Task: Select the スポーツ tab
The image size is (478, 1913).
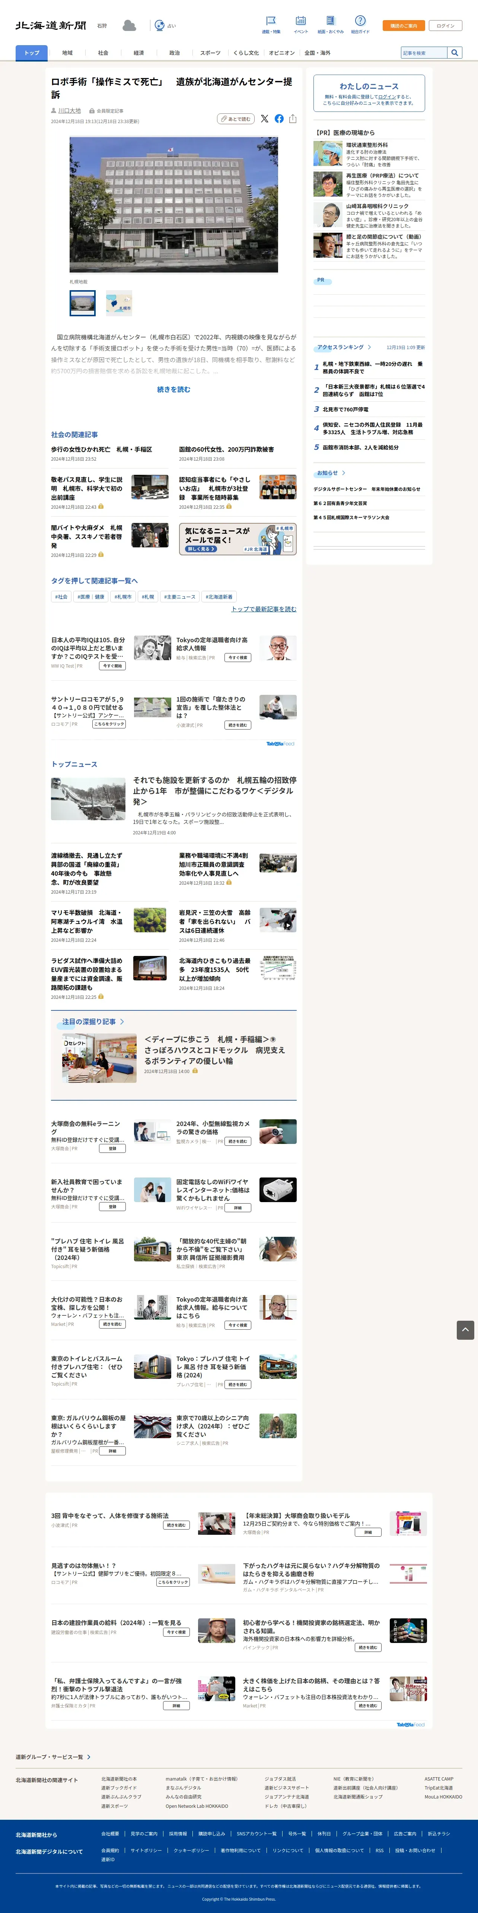Action: [210, 53]
